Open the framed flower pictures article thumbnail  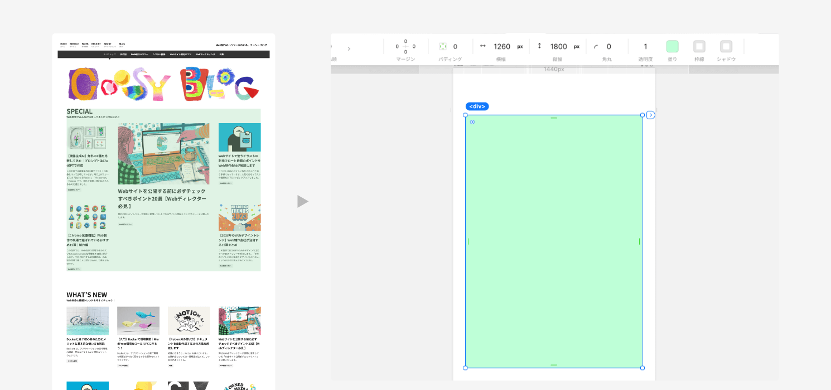point(88,137)
